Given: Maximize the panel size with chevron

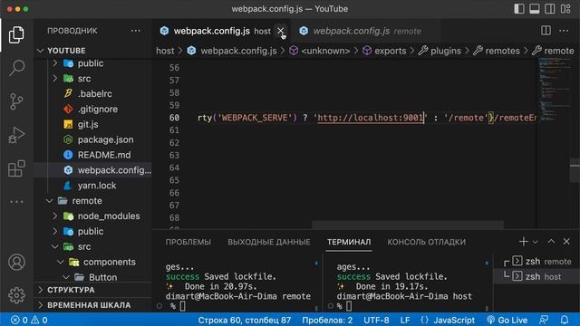Looking at the screenshot, I should tap(551, 242).
